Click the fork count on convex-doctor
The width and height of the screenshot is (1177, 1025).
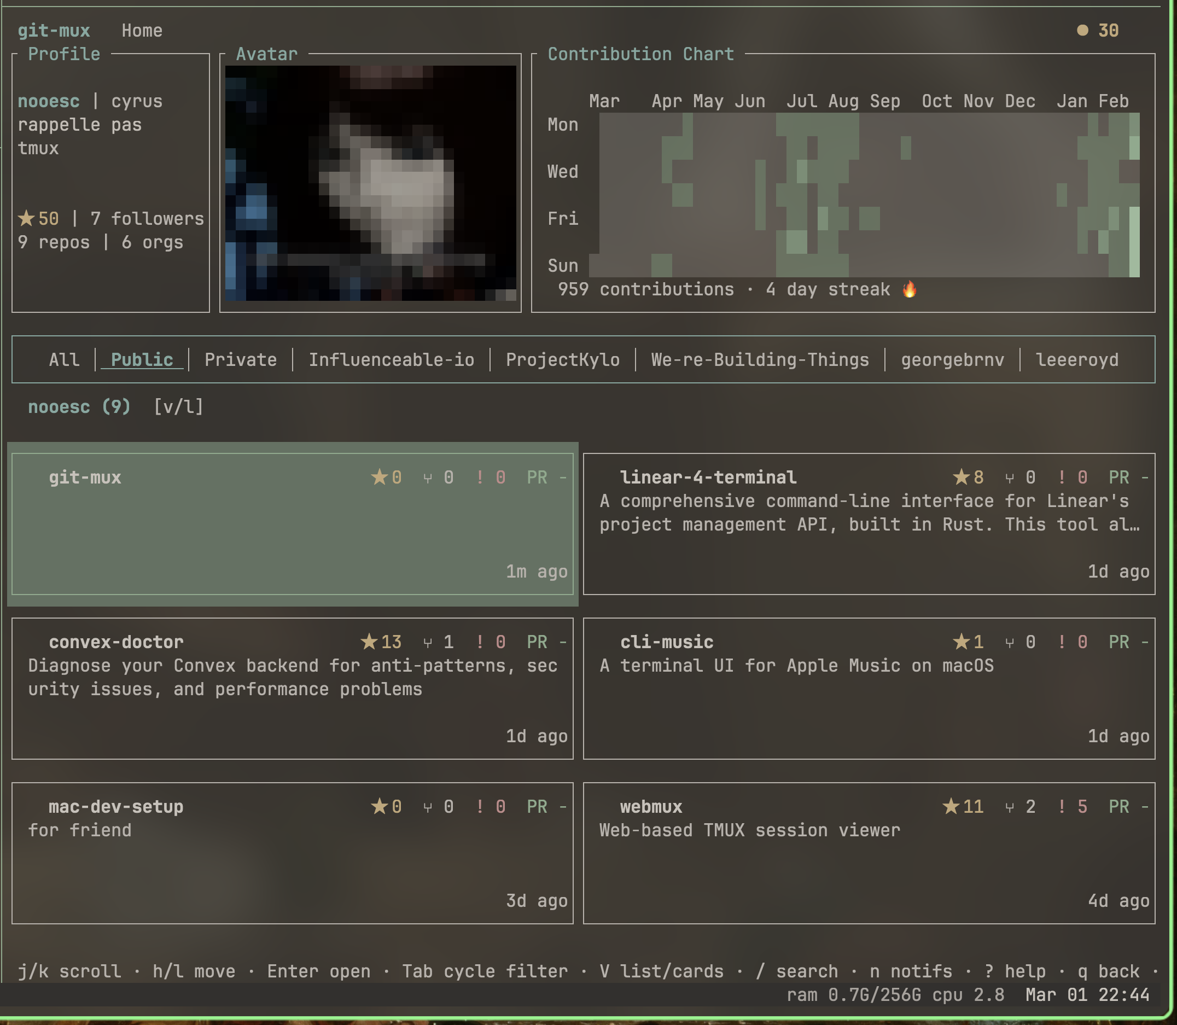click(x=448, y=641)
